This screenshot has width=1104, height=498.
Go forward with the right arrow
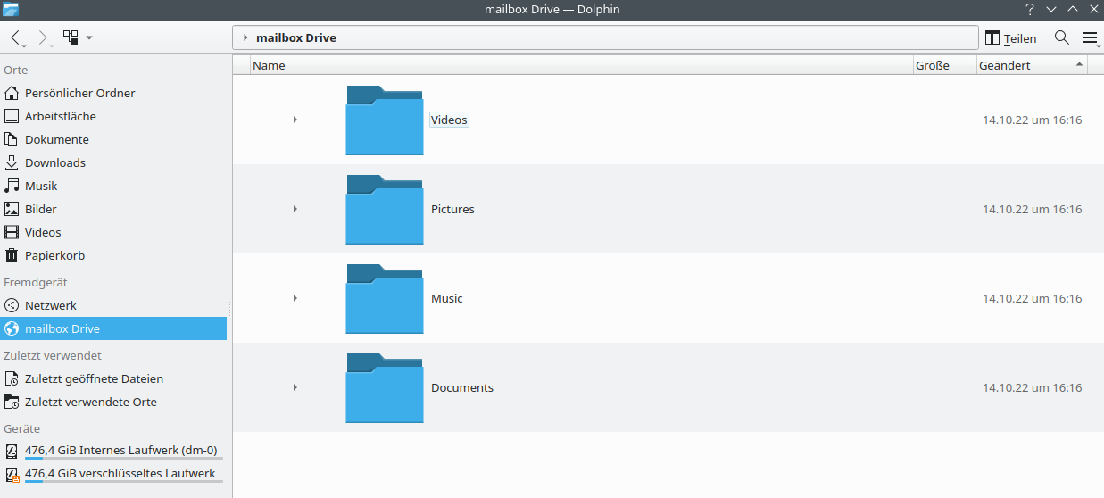[x=44, y=37]
